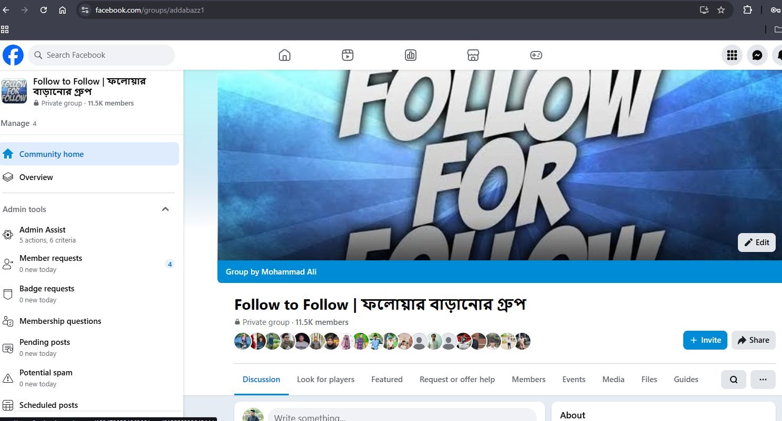This screenshot has width=782, height=421.
Task: Click the group thumbnail in sidebar
Action: tap(14, 91)
